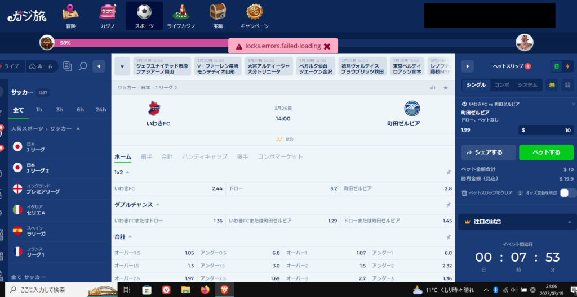Select ドロー odds 3.2

pyautogui.click(x=283, y=188)
